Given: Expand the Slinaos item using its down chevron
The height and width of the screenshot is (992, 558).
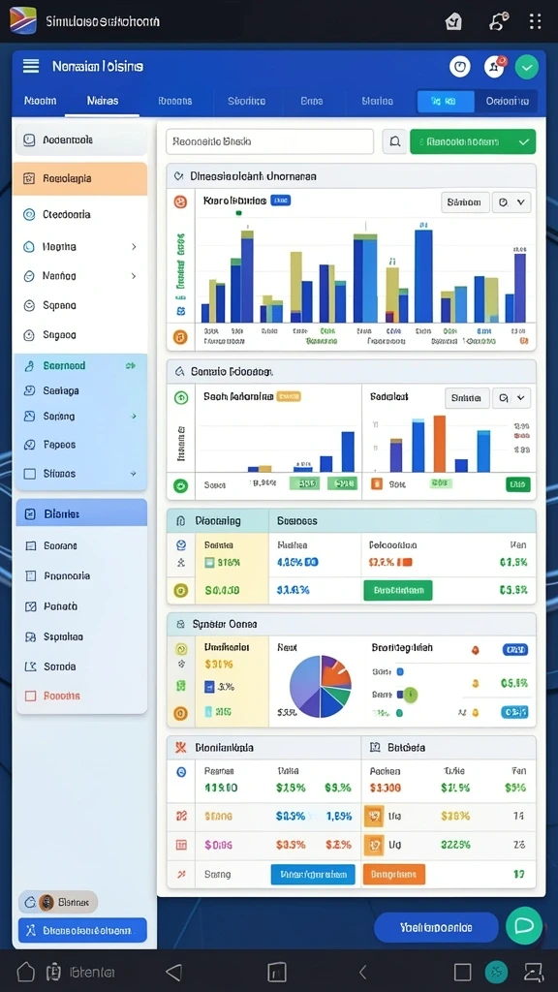Looking at the screenshot, I should (x=133, y=473).
